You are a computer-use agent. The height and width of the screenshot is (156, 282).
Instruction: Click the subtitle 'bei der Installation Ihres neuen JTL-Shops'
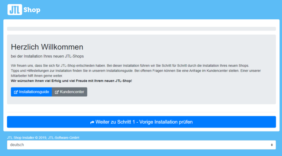[x=47, y=56]
